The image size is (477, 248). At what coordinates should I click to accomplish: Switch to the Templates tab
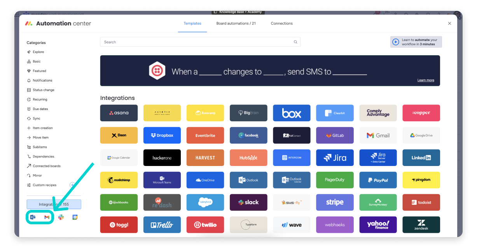192,23
